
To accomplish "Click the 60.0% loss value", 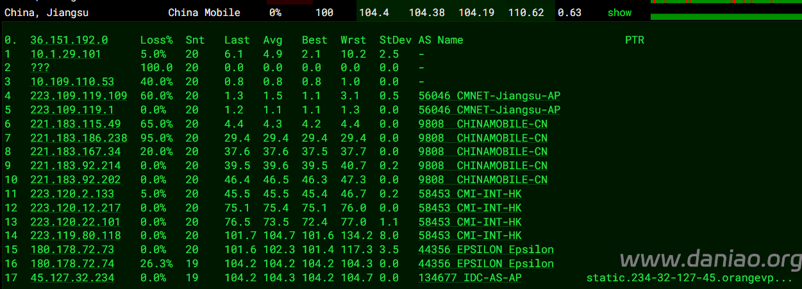I will click(156, 96).
